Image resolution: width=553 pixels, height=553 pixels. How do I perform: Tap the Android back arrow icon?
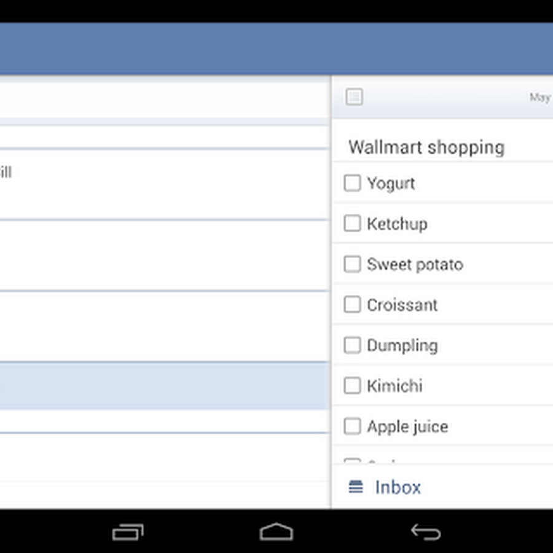click(x=426, y=532)
